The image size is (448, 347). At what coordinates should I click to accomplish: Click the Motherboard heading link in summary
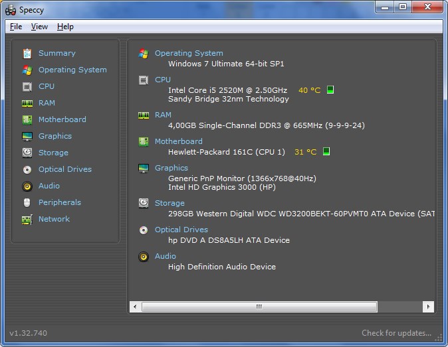point(179,141)
